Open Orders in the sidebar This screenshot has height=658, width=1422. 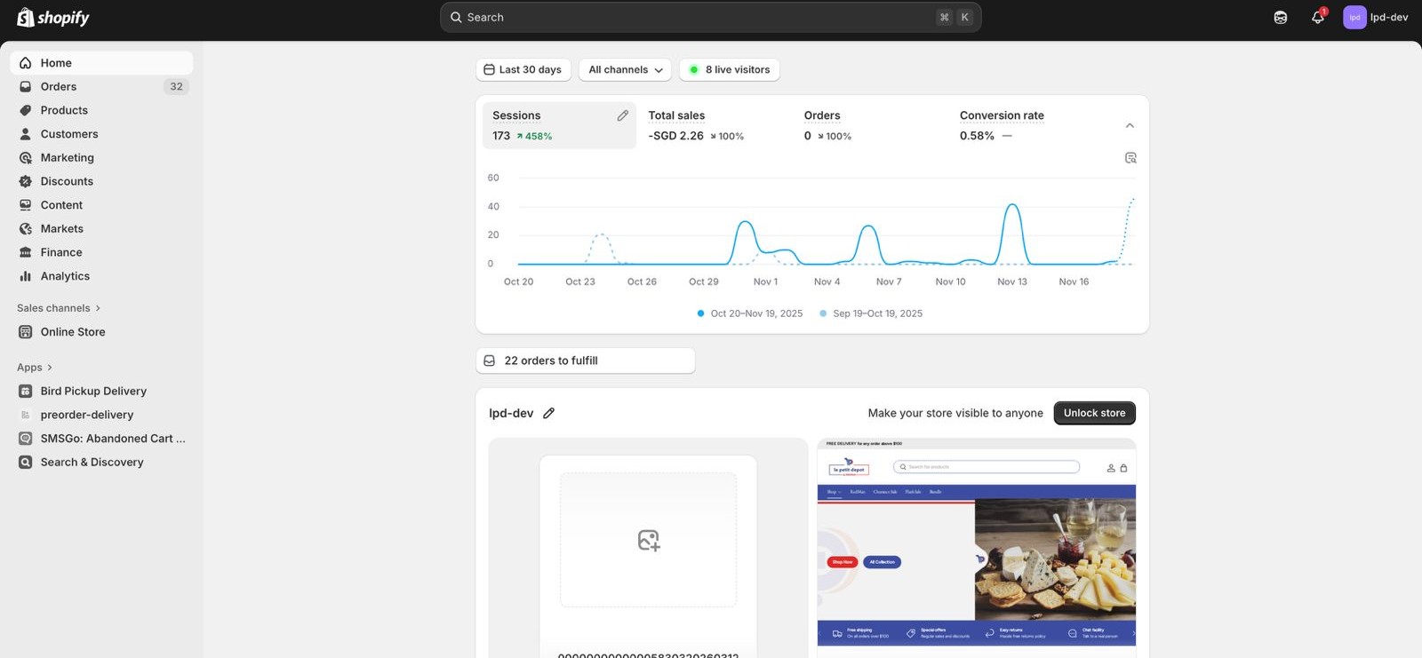(59, 87)
